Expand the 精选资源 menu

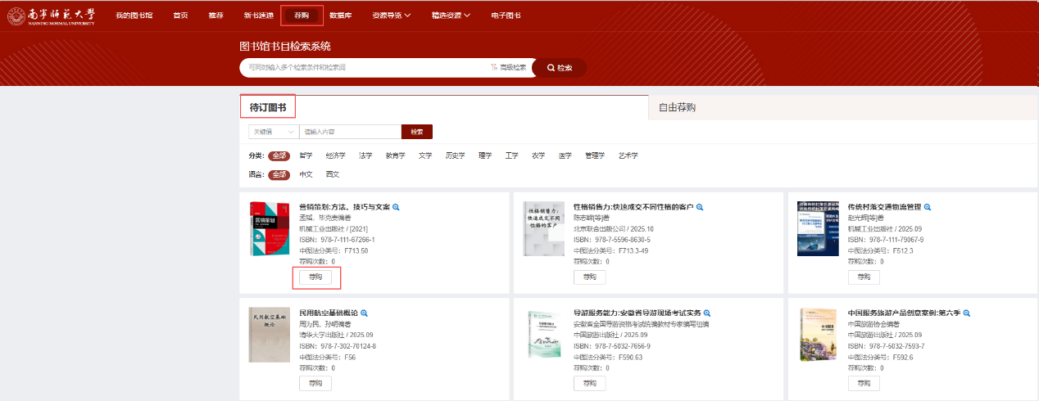(451, 16)
